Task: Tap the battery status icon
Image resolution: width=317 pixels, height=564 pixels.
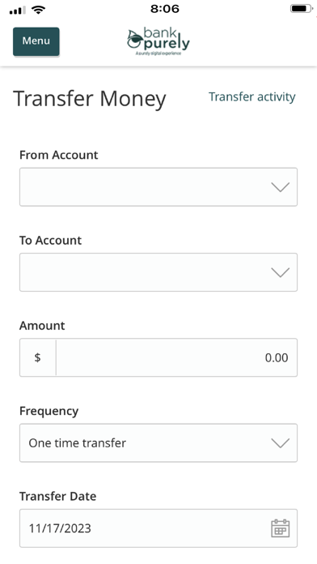Action: click(301, 9)
